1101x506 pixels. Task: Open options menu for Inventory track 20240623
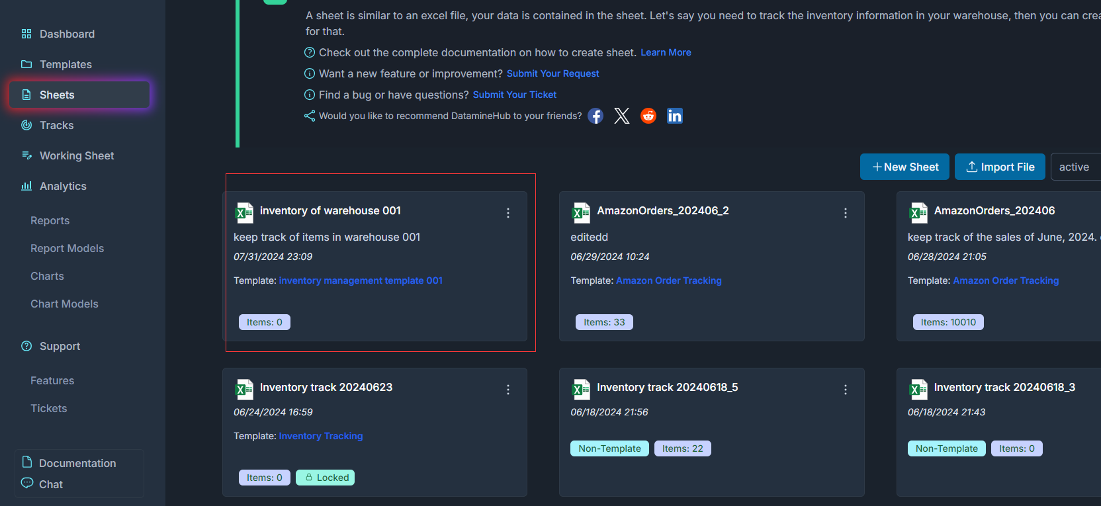[x=508, y=390]
